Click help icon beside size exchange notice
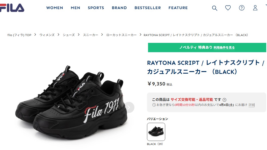Image resolution: width=267 pixels, height=150 pixels. coord(224,100)
